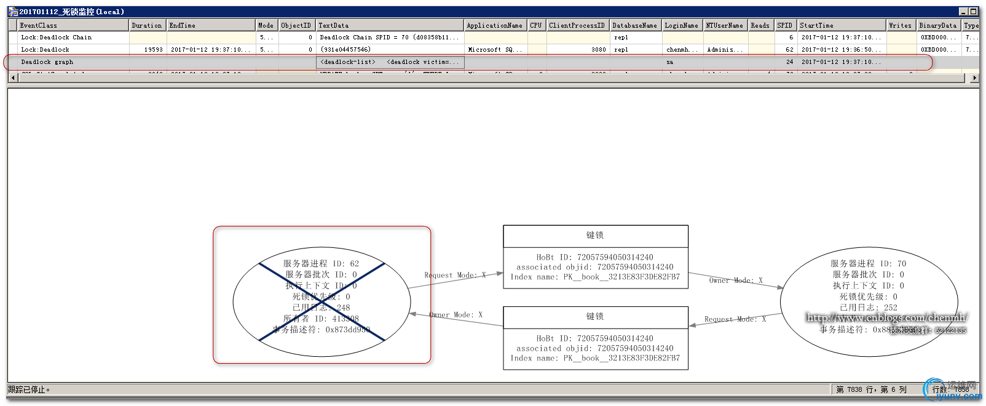Click the NTUserName column header
986x406 pixels.
726,25
